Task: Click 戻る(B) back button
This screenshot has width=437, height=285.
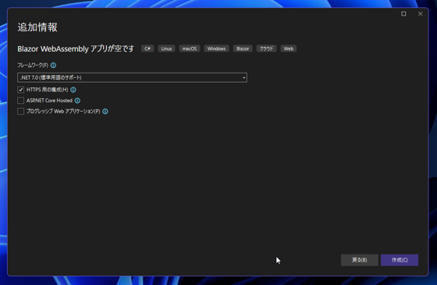Action: point(360,260)
